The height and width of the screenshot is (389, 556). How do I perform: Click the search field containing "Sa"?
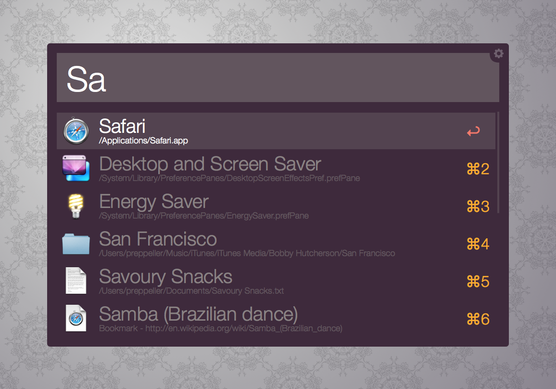coord(278,78)
